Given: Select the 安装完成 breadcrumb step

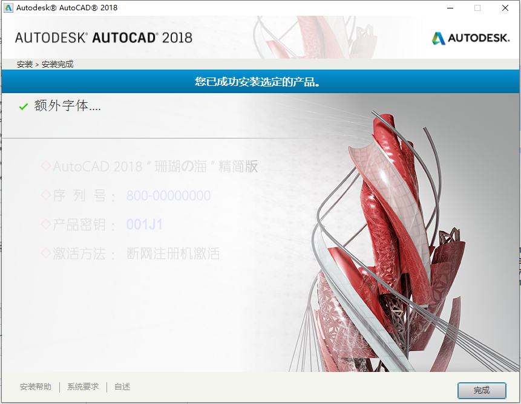Looking at the screenshot, I should point(57,64).
